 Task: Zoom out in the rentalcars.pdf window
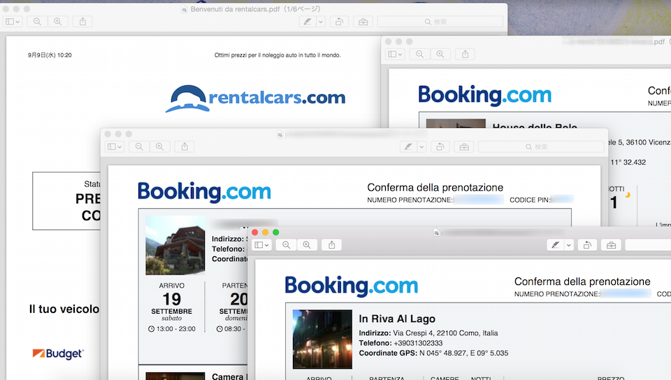click(x=37, y=22)
